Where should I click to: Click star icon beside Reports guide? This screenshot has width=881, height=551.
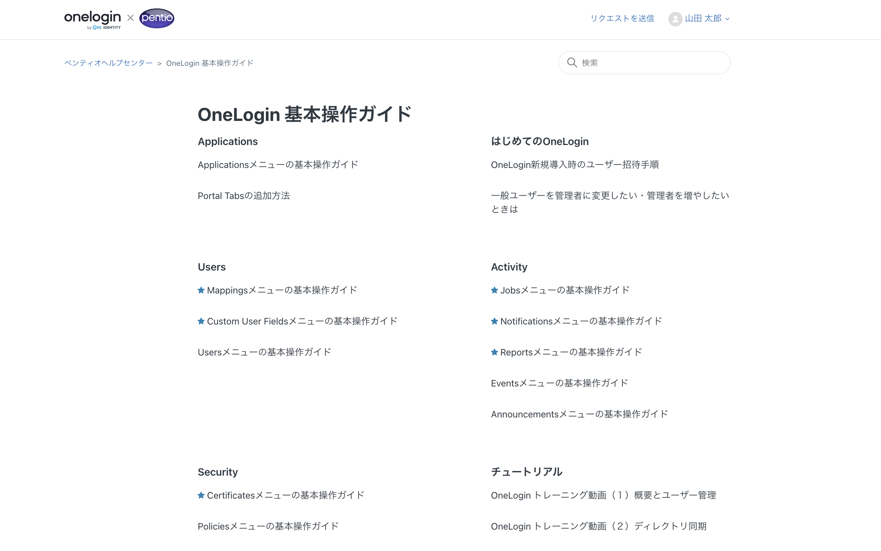(x=495, y=352)
